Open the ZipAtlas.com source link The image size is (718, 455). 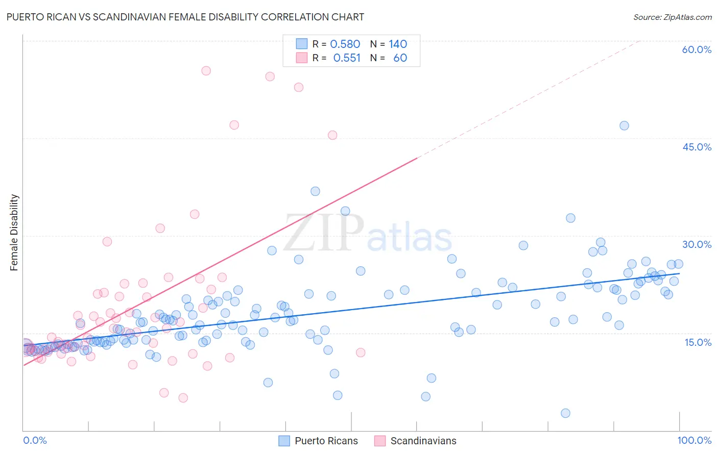(673, 17)
